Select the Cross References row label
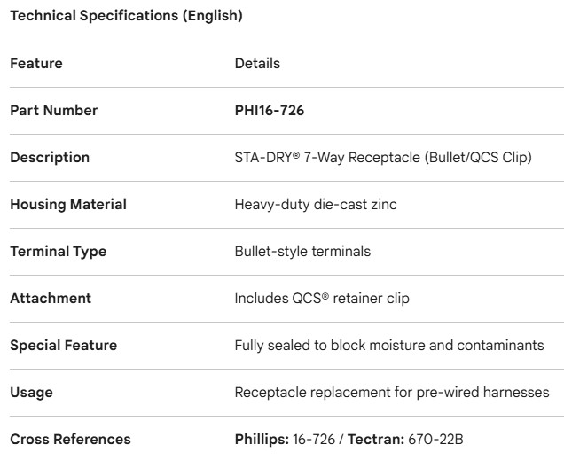This screenshot has width=564, height=460. click(x=70, y=440)
